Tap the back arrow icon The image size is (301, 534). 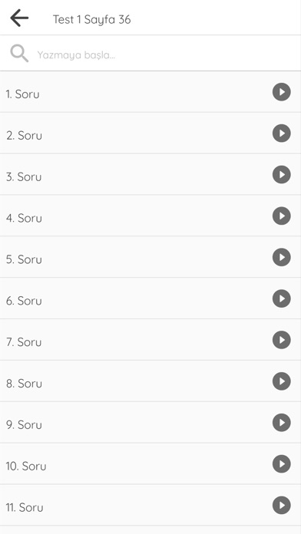[x=19, y=18]
